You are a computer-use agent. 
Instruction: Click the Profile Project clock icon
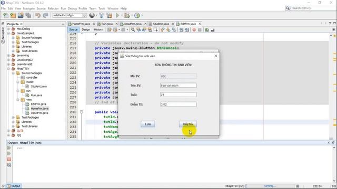coord(137,15)
